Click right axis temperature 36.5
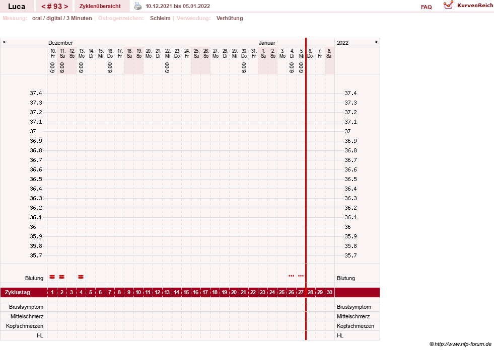Image resolution: width=494 pixels, height=350 pixels. pos(350,179)
